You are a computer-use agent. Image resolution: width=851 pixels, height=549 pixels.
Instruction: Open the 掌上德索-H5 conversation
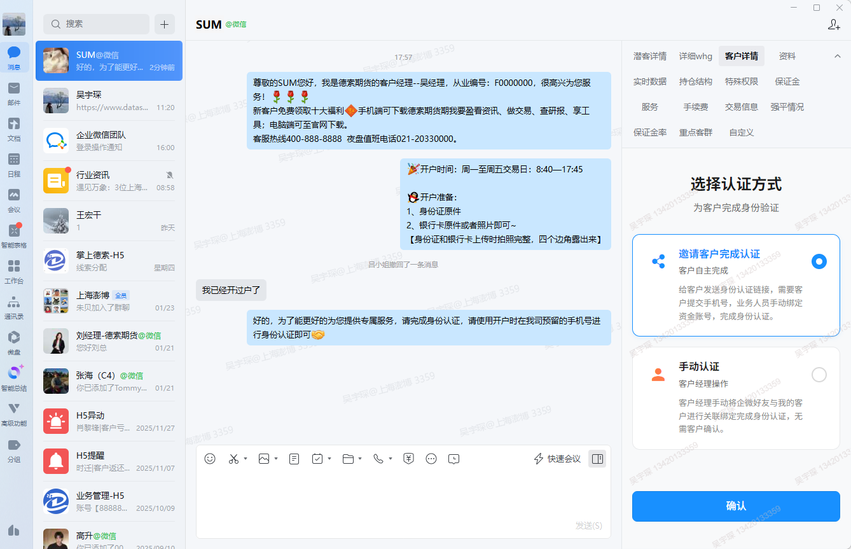[x=109, y=261]
